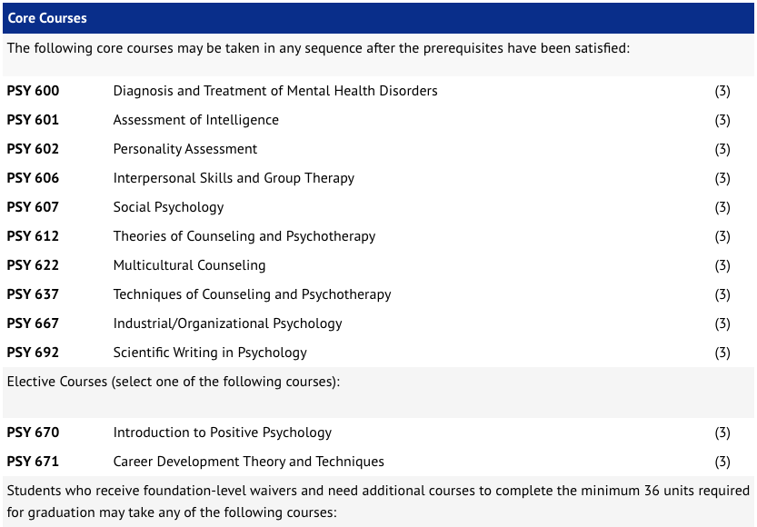Select the PSY 671 elective course code
This screenshot has width=757, height=527.
(33, 462)
